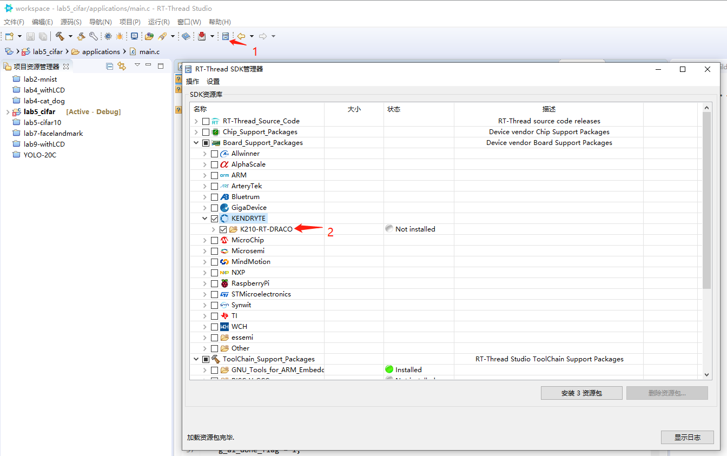Click the Forward navigation arrow
Screen dimensions: 727x456
[x=263, y=36]
